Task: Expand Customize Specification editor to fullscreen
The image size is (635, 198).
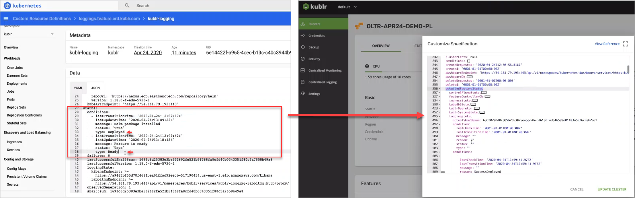Action: pyautogui.click(x=625, y=44)
